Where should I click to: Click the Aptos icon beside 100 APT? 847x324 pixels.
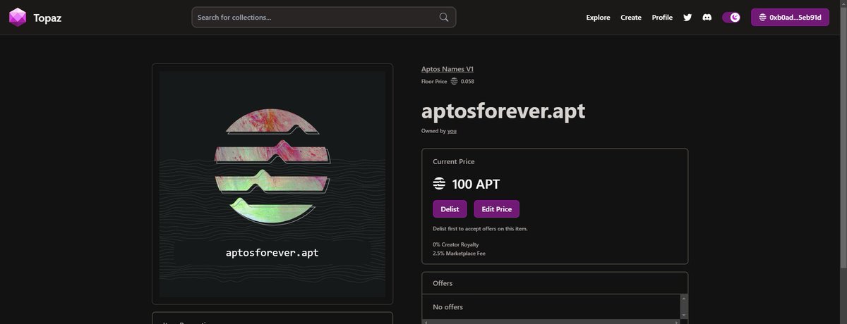439,185
